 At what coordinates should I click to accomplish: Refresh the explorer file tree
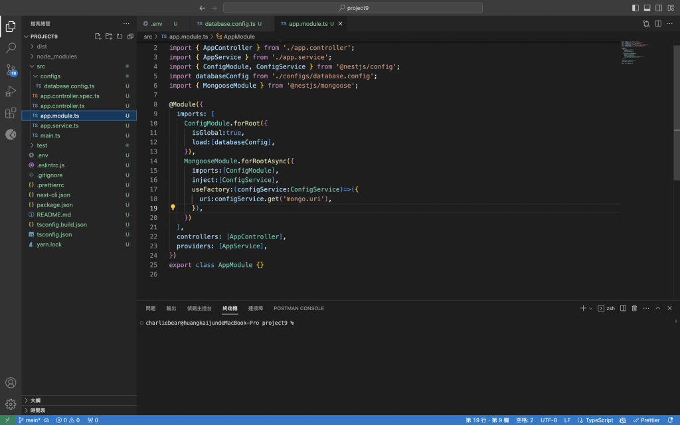[120, 37]
